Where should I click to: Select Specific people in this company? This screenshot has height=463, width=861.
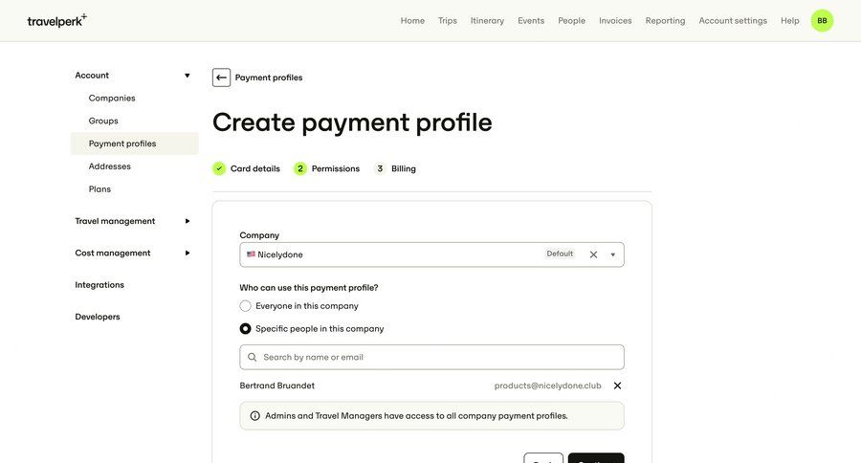click(246, 328)
